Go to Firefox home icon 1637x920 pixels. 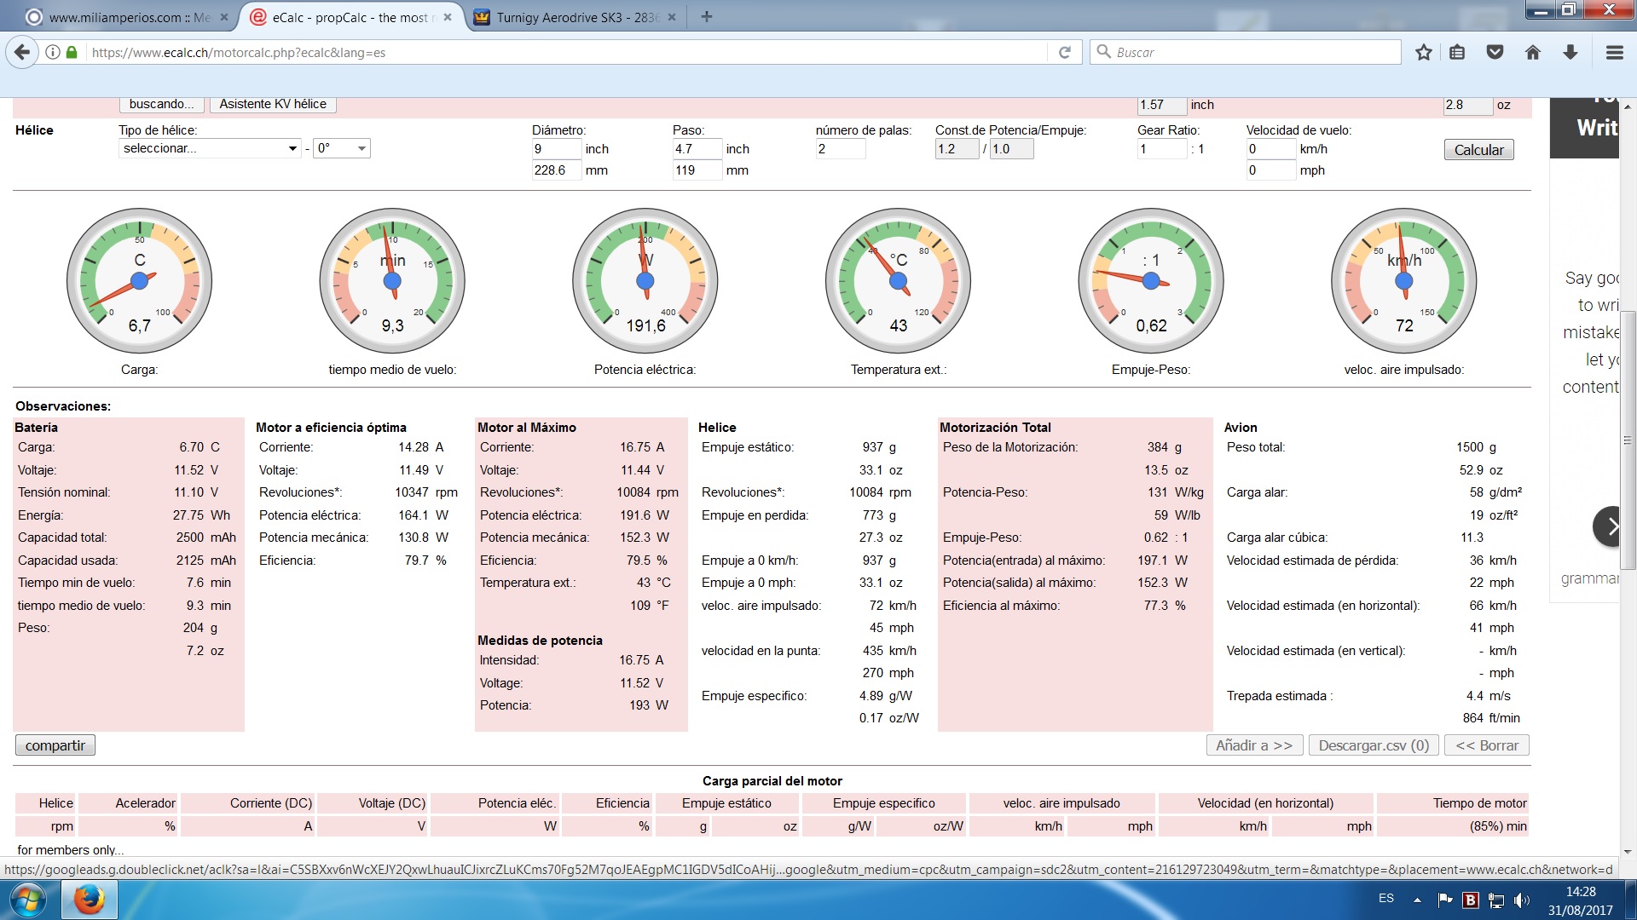point(1532,53)
